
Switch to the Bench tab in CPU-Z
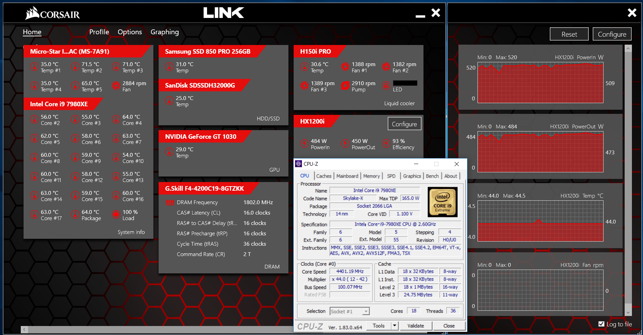tap(432, 176)
